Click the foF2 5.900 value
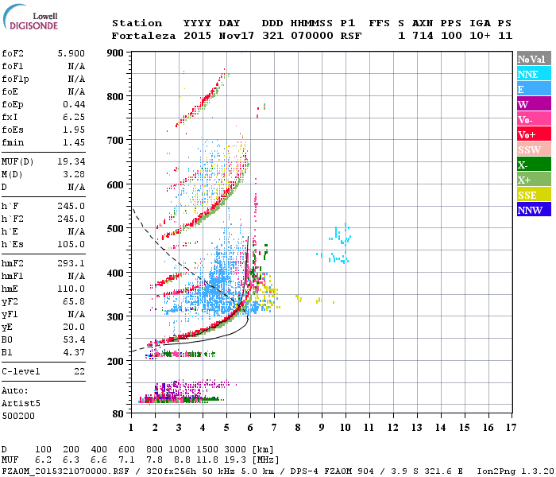Viewport: 556px width, 477px height. [71, 53]
